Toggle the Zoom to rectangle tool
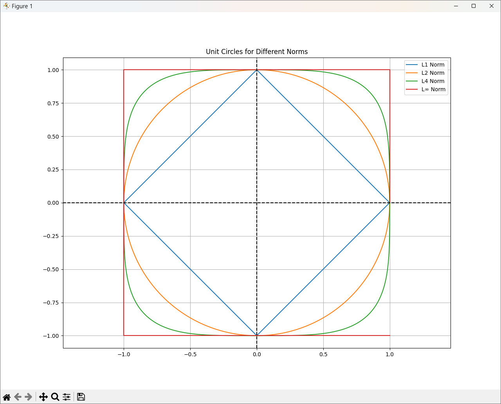Image resolution: width=501 pixels, height=404 pixels. [55, 397]
